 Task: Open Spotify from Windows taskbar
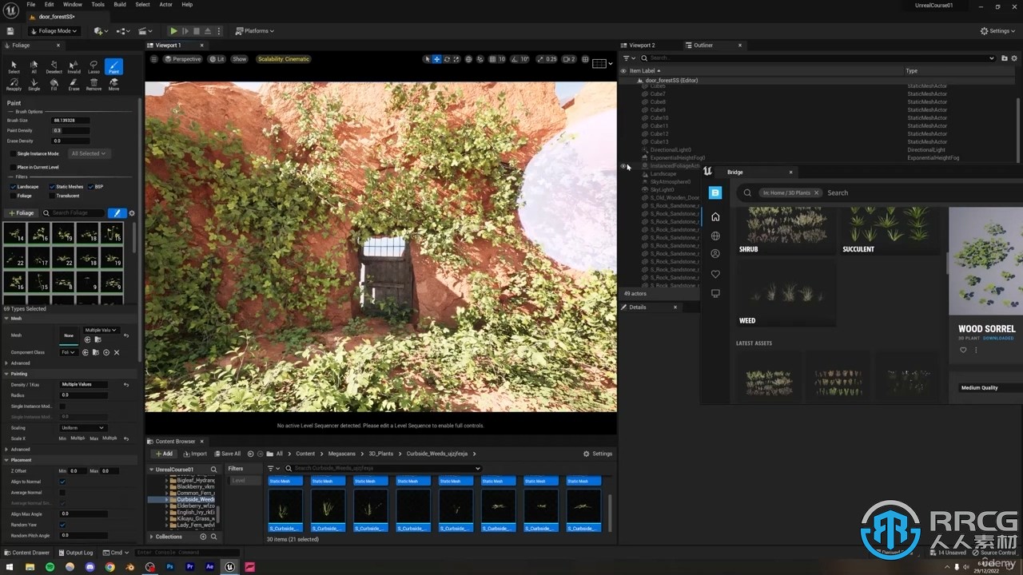(x=50, y=567)
